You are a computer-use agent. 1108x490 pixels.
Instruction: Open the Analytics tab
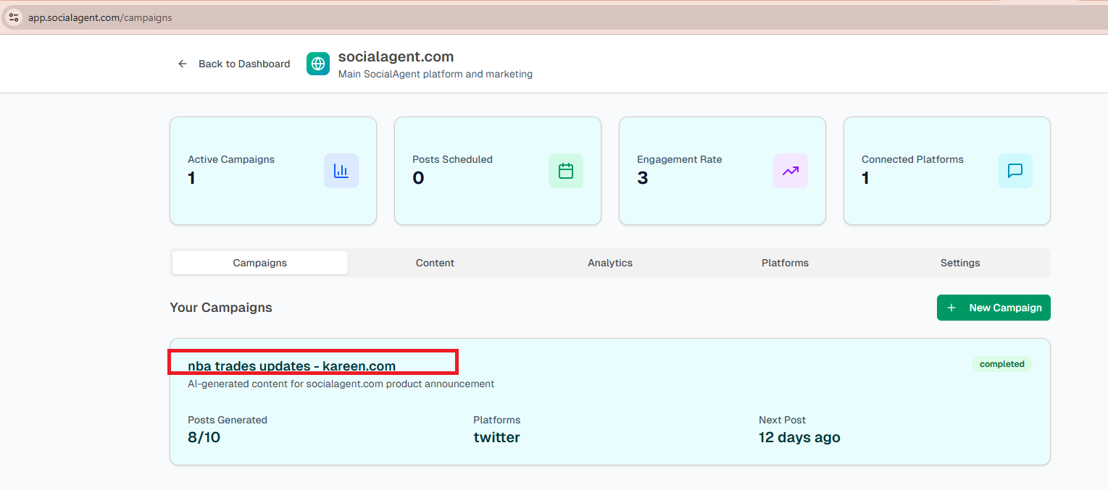609,263
